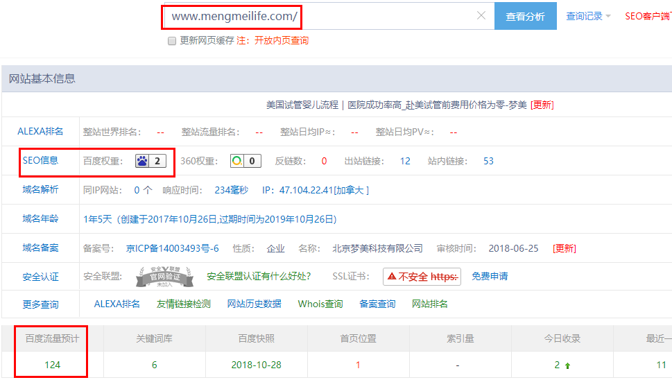This screenshot has height=380, width=672.
Task: Click 更新 next to the review date
Action: coord(565,248)
